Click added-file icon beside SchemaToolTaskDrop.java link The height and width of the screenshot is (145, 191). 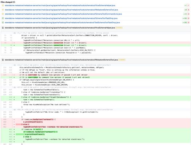pos(3,18)
